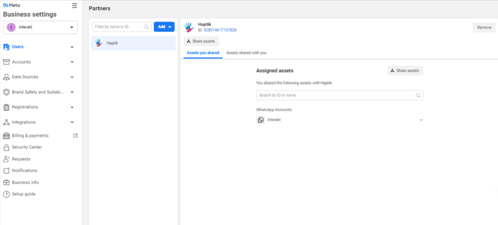Expand the Integrations section chevron
Screen dimensions: 498x225
tap(72, 122)
